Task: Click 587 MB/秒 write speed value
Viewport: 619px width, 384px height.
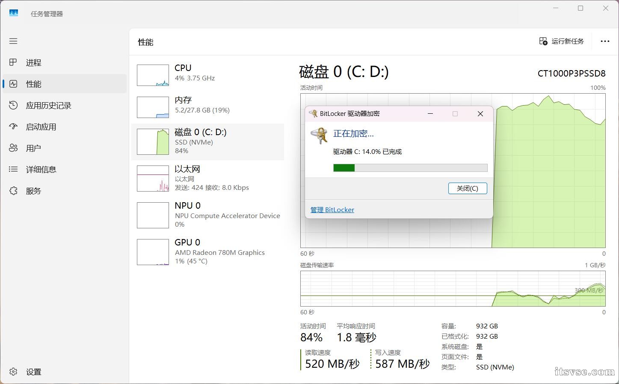Action: tap(403, 364)
